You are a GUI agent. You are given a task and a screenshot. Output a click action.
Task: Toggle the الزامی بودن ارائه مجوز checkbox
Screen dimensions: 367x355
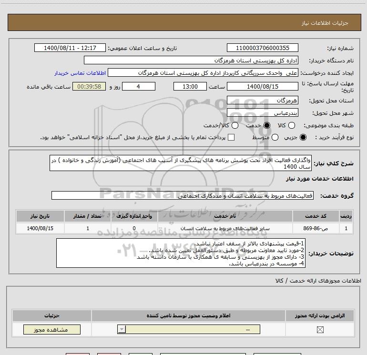point(320,330)
